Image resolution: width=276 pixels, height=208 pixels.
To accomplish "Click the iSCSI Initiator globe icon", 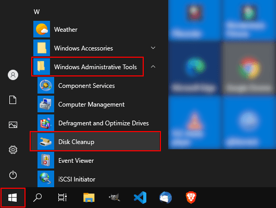I will tap(46, 179).
